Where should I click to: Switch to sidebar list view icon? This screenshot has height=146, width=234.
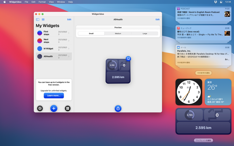point(38,20)
